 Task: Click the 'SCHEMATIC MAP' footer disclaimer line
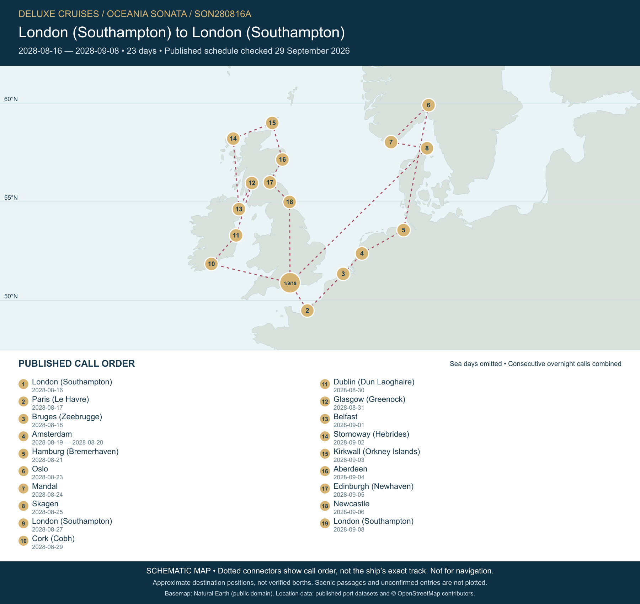click(320, 571)
